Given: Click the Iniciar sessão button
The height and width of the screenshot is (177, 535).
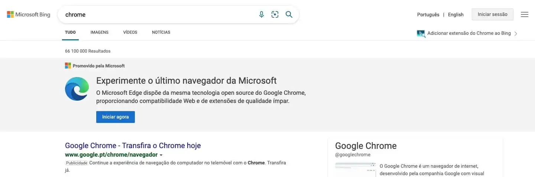Looking at the screenshot, I should (x=492, y=14).
